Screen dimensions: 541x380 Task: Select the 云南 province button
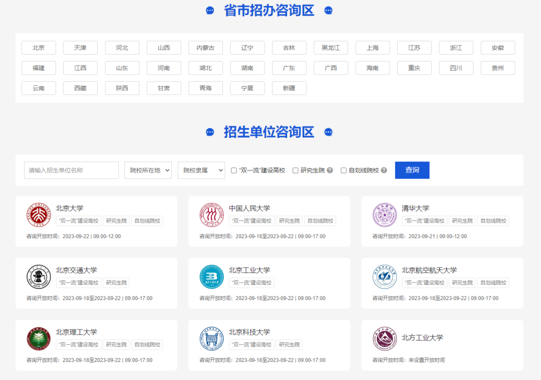click(39, 88)
